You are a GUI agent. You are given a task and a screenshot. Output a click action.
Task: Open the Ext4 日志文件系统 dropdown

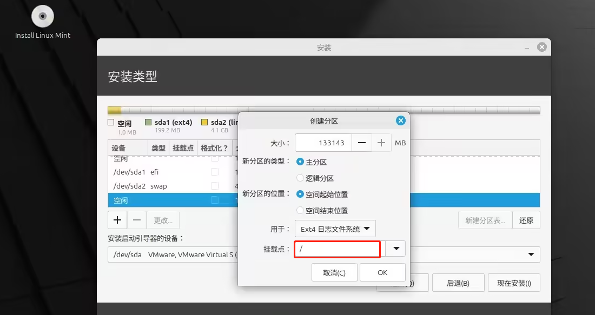(335, 229)
